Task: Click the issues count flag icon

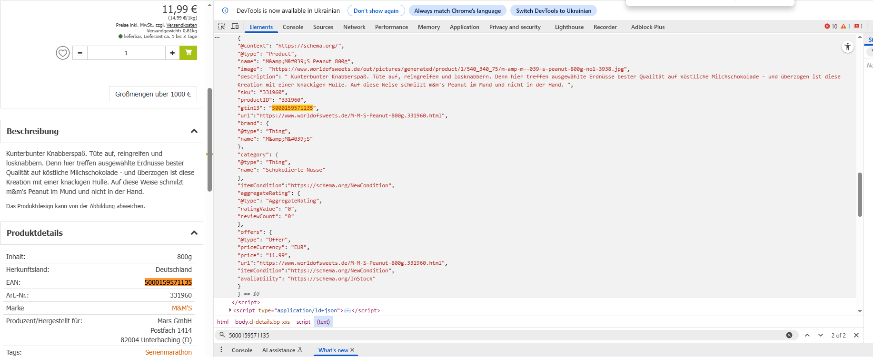Action: (x=859, y=27)
